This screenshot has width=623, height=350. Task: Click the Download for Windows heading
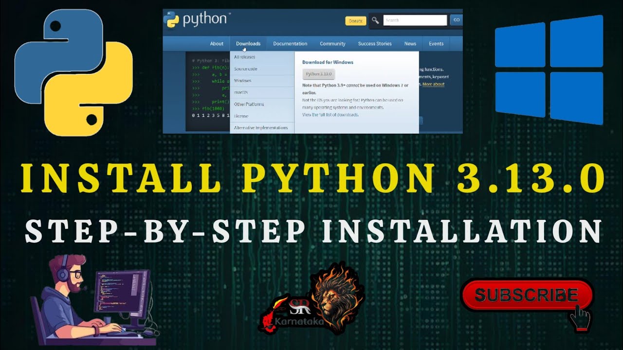coord(328,62)
